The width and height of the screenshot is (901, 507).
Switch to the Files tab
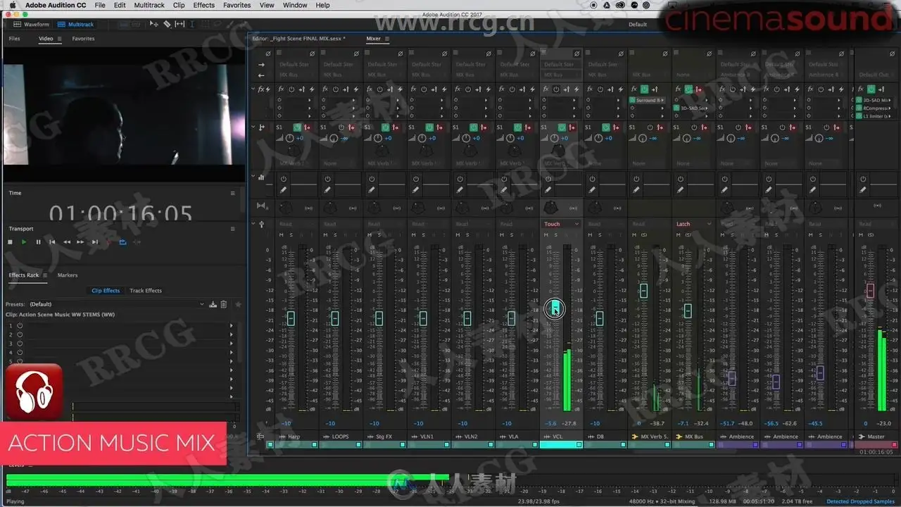point(14,39)
